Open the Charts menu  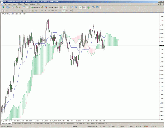coord(20,4)
